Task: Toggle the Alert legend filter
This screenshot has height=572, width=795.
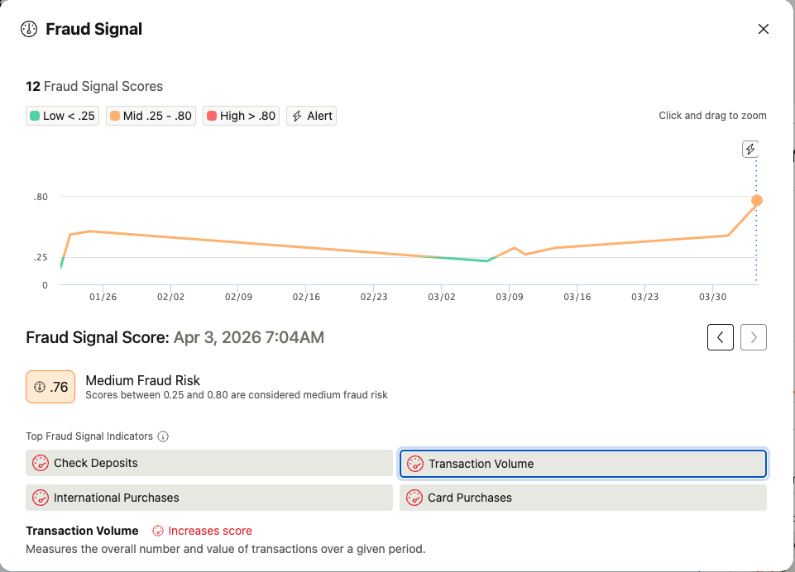Action: pos(311,116)
